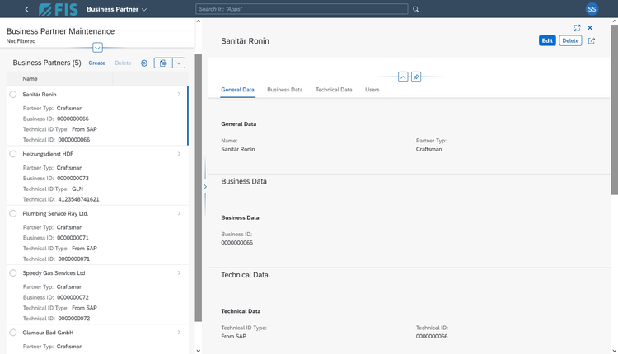Switch to the Users tab
This screenshot has width=618, height=354.
pos(372,90)
